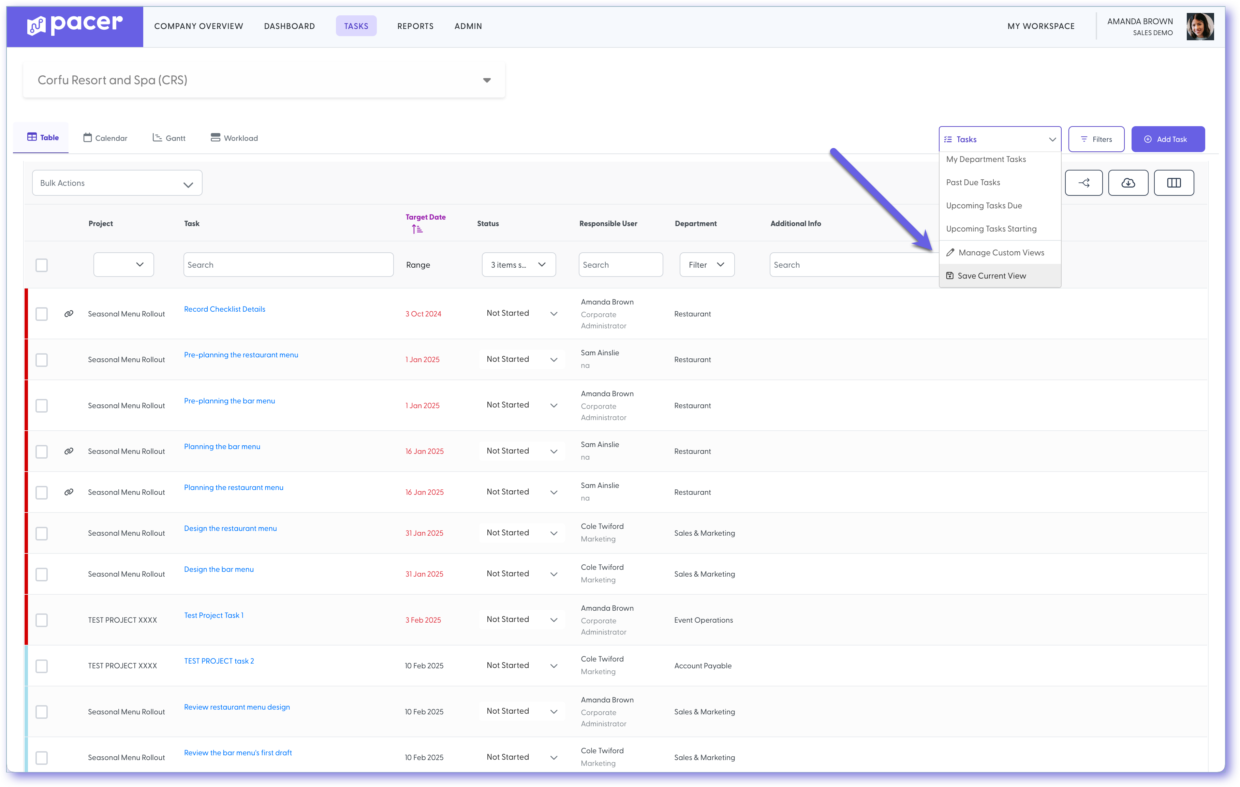The width and height of the screenshot is (1240, 787).
Task: Open the Department Filter dropdown
Action: (707, 265)
